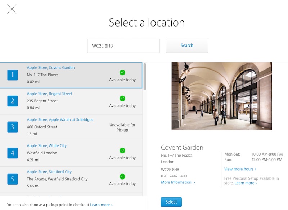Open the Apple Store, White City link
This screenshot has width=288, height=210.
47,145
